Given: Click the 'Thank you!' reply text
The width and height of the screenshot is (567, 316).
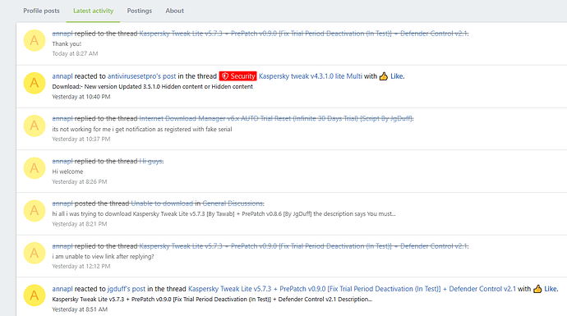Looking at the screenshot, I should pos(67,44).
